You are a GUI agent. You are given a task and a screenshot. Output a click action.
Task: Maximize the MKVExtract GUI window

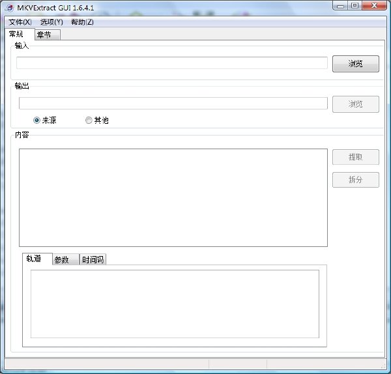tap(355, 6)
